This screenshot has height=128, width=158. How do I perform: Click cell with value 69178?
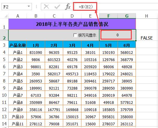(72, 66)
